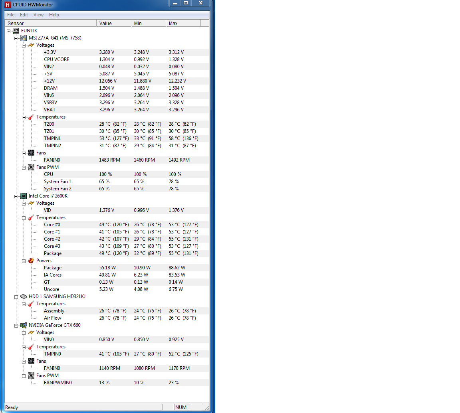Image resolution: width=460 pixels, height=413 pixels.
Task: Select the VID voltage row
Action: [x=126, y=210]
